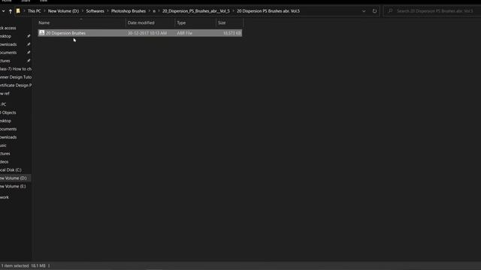Click the ABR file icon of 20 Dispersion Brushes
The width and height of the screenshot is (481, 270).
click(x=42, y=33)
